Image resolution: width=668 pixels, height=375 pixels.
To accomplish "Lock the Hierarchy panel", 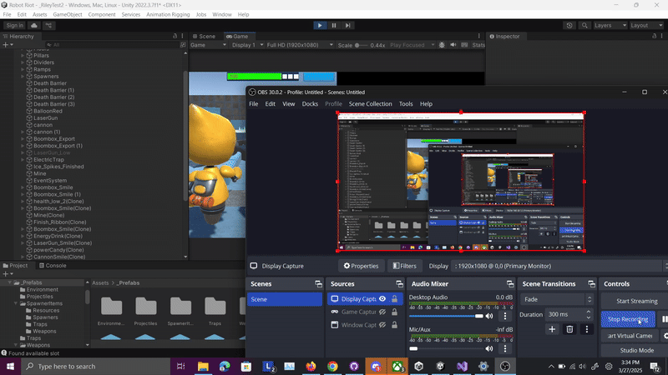I will click(175, 36).
